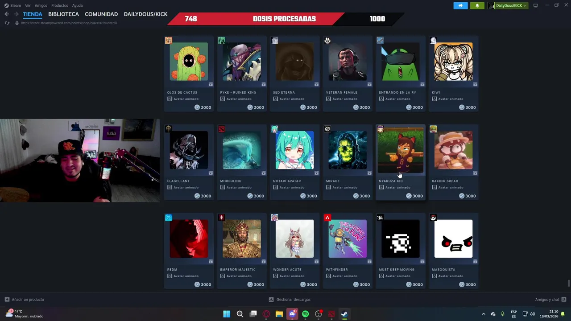This screenshot has height=321, width=571.
Task: Click the game icon above REDM avatar
Action: tap(168, 218)
